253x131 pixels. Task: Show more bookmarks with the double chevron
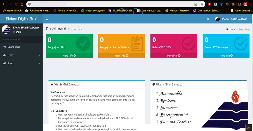point(226,10)
